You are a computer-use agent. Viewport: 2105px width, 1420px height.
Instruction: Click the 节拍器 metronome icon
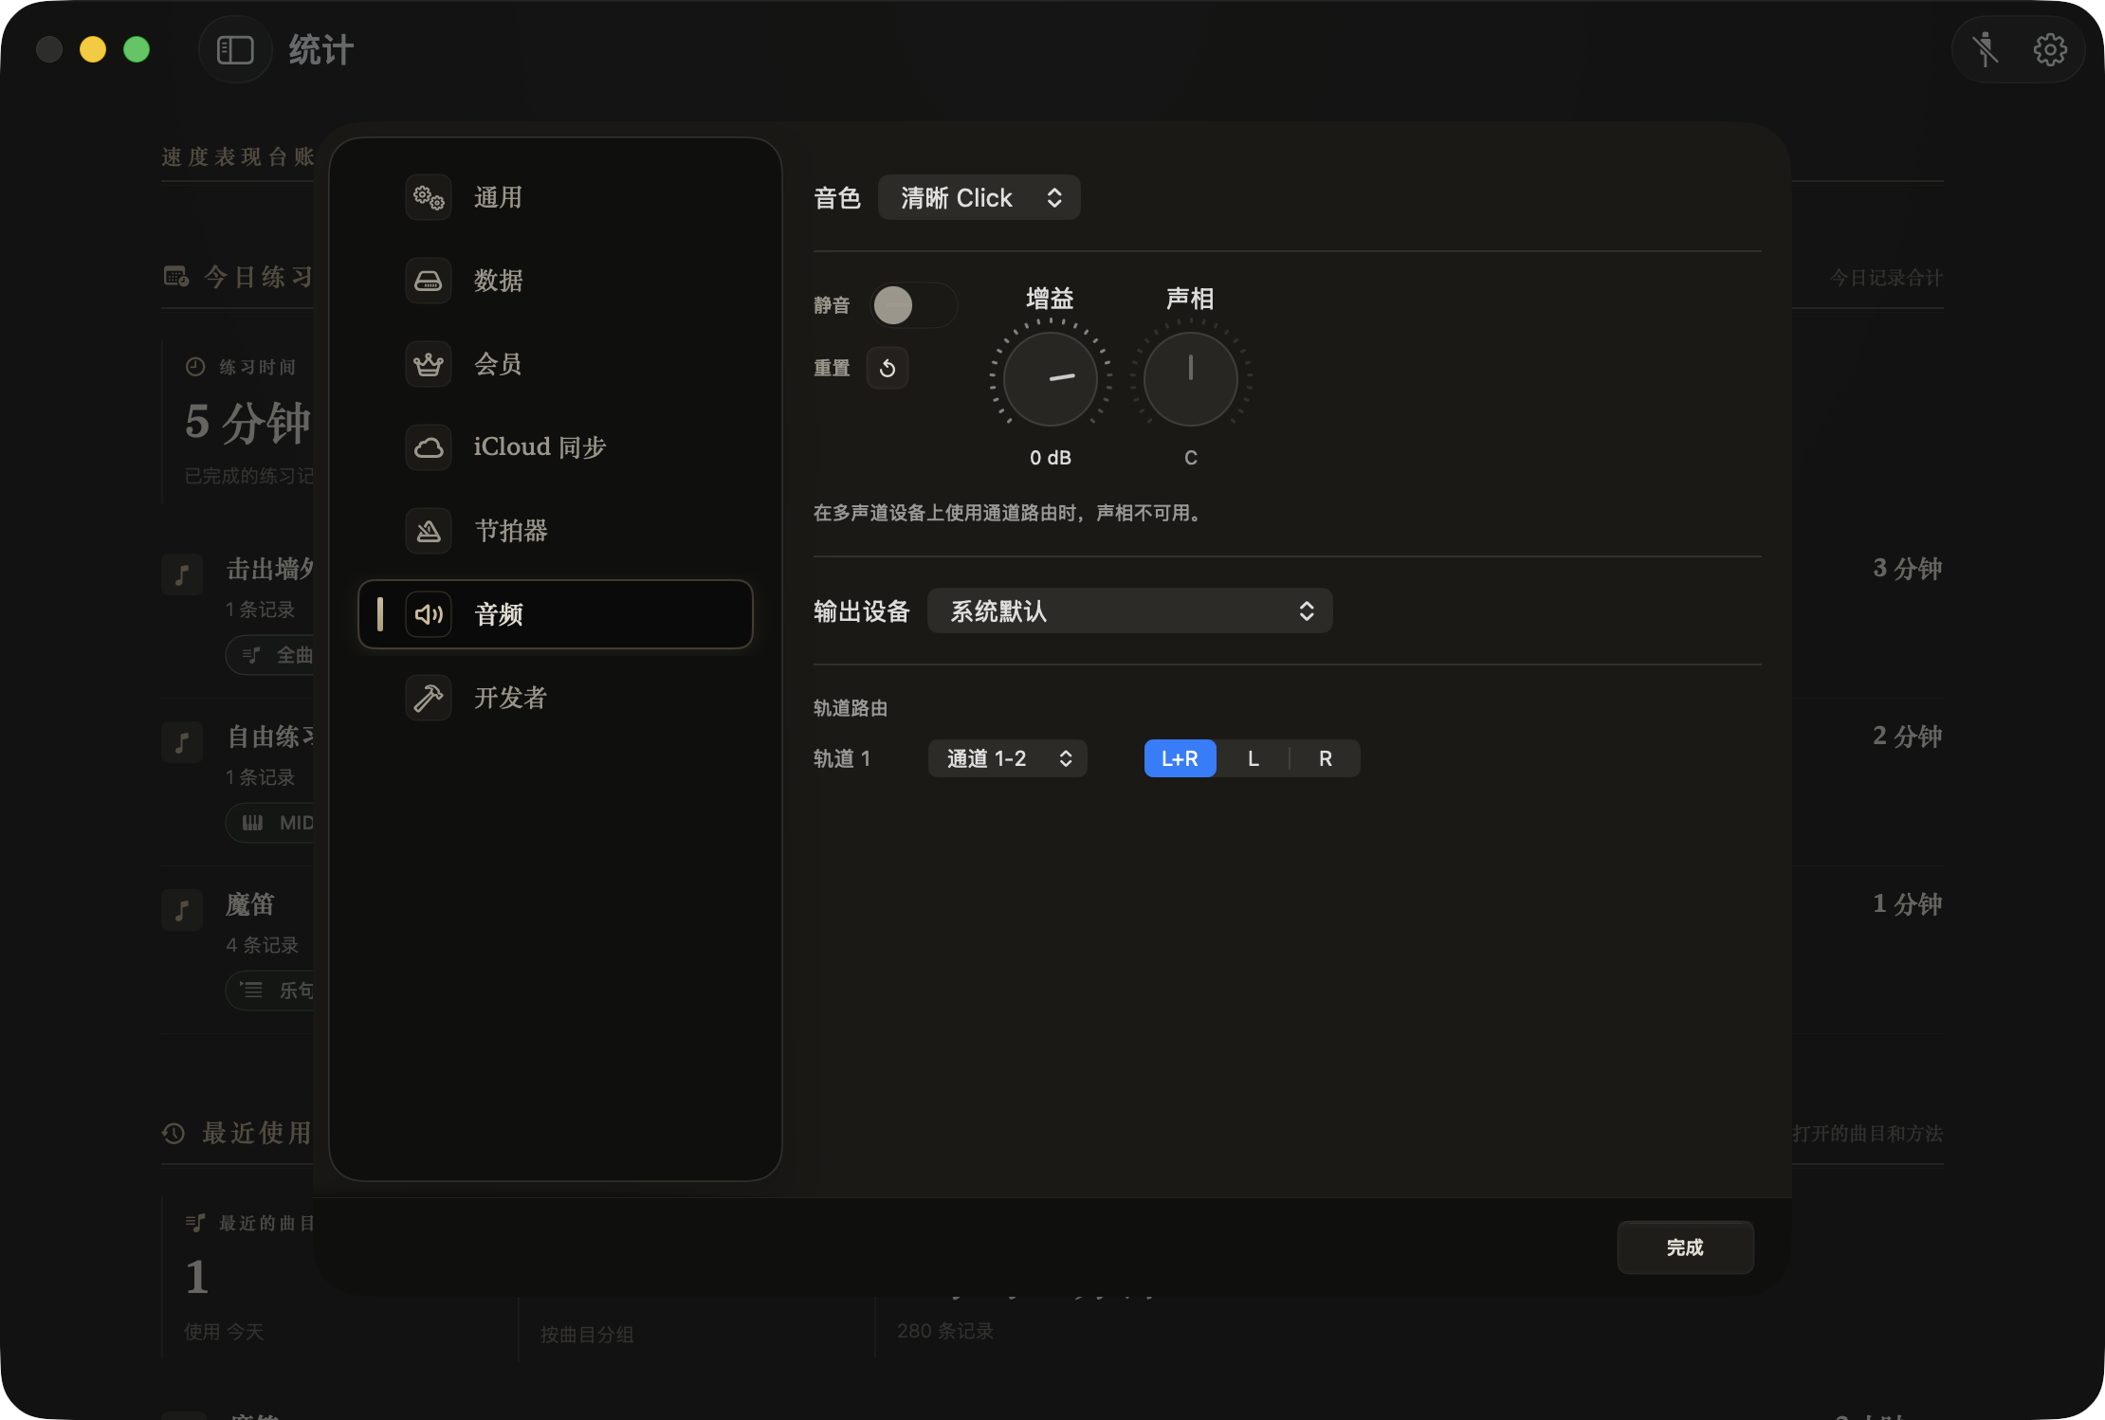pos(429,531)
